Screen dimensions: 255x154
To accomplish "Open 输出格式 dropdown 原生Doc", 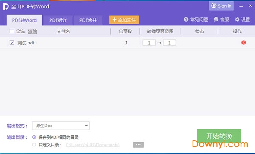I will [61, 126].
